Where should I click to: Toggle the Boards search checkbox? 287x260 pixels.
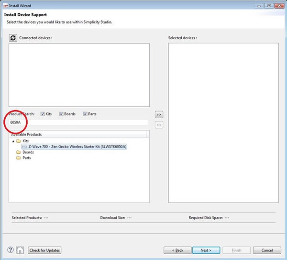point(61,114)
